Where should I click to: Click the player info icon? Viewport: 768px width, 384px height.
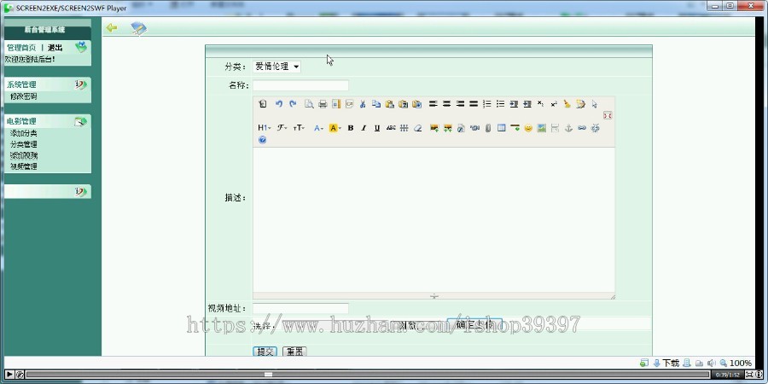point(759,375)
